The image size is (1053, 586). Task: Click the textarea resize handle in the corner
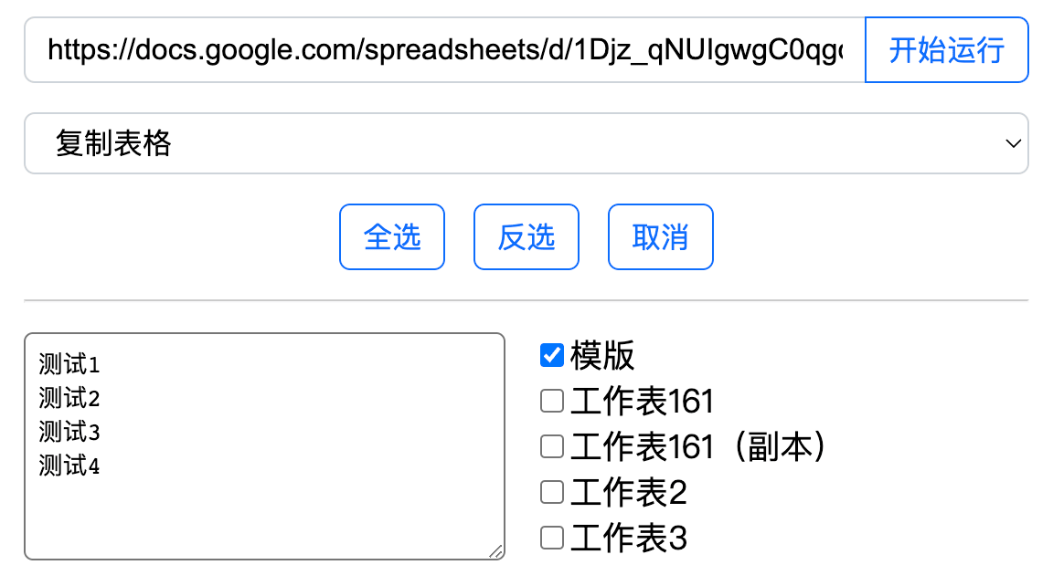(x=496, y=552)
